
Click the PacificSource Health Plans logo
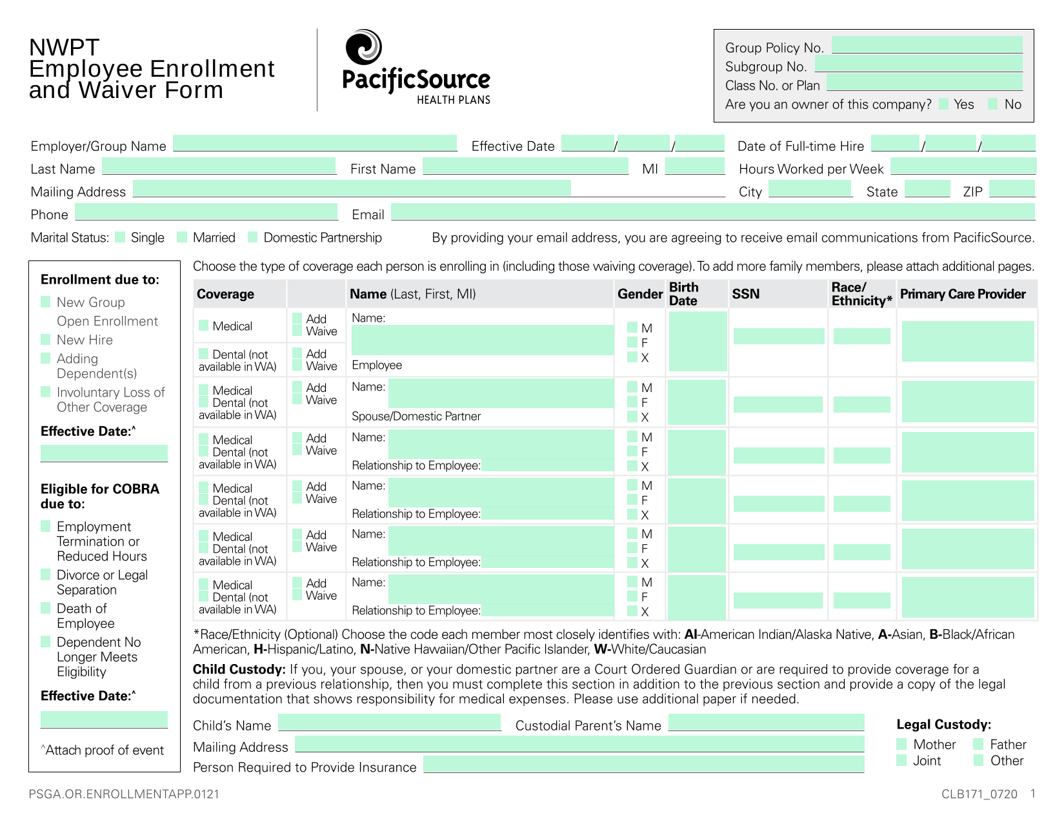pyautogui.click(x=416, y=67)
